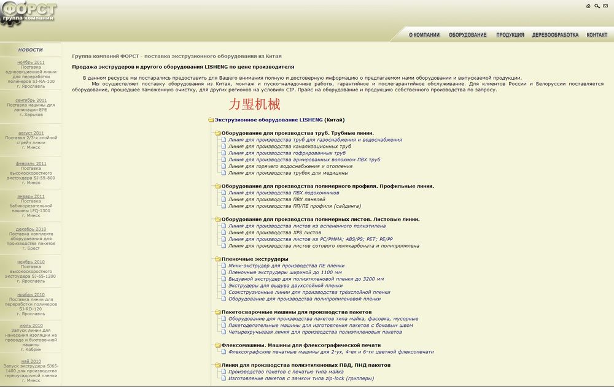614x387 pixels.
Task: Click heading Продажа экструдеров и другого оборудования LISHENG
Action: [x=183, y=67]
